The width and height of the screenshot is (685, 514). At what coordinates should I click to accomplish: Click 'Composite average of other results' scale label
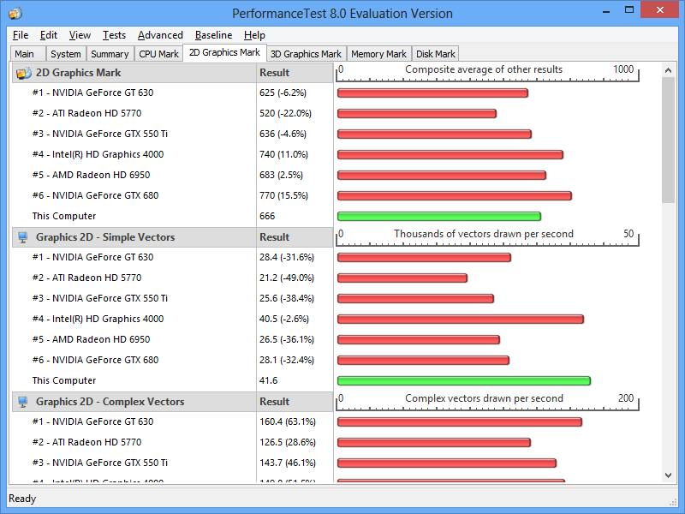(x=484, y=69)
